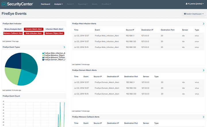Click the user icon beside jweiss
207x127 pixels.
[x=186, y=4]
